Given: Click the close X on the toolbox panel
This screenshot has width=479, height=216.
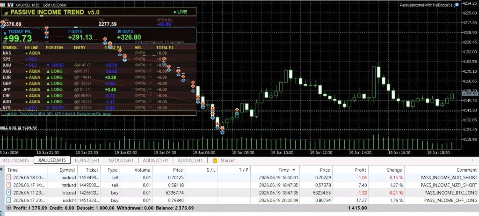Looking at the screenshot, I should pos(1,170).
